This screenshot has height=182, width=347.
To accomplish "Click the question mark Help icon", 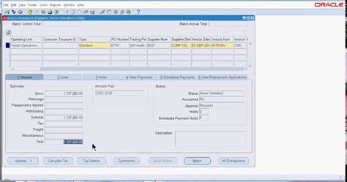I will pyautogui.click(x=138, y=12).
